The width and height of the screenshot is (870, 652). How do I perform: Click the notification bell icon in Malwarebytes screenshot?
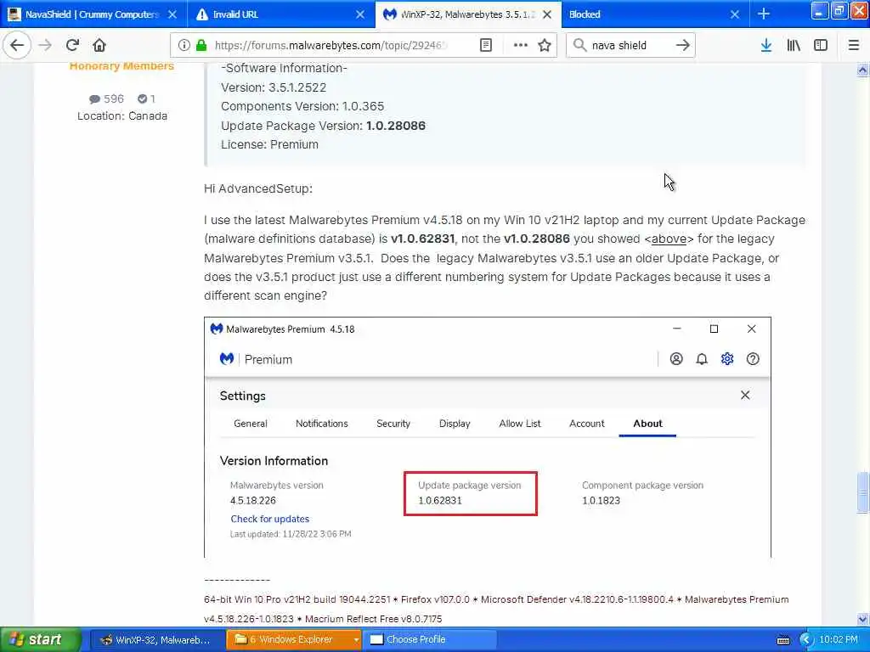coord(702,359)
